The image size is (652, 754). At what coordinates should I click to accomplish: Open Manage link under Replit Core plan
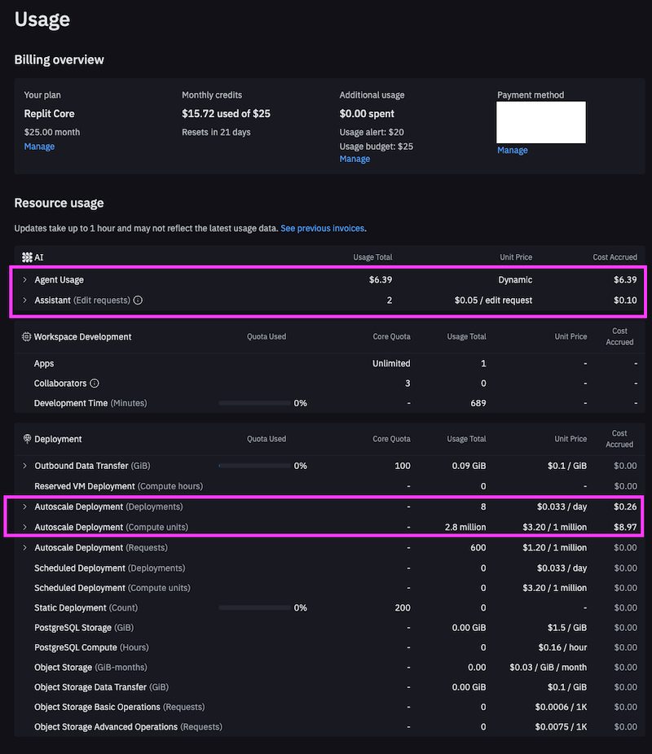39,147
